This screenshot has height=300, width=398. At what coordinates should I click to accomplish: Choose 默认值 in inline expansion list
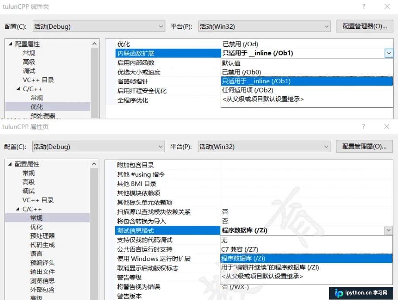(307, 63)
